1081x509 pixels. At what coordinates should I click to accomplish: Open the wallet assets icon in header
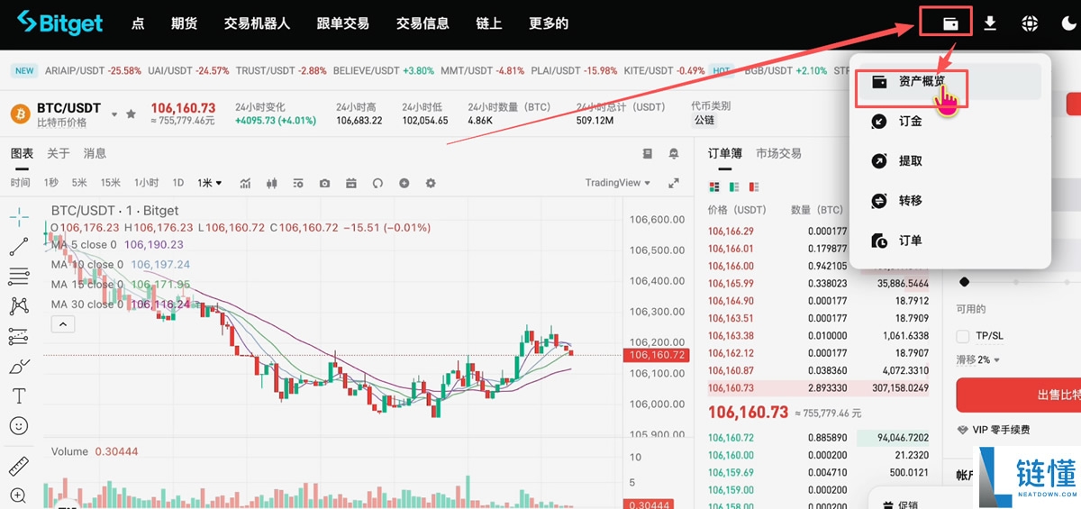[x=949, y=23]
